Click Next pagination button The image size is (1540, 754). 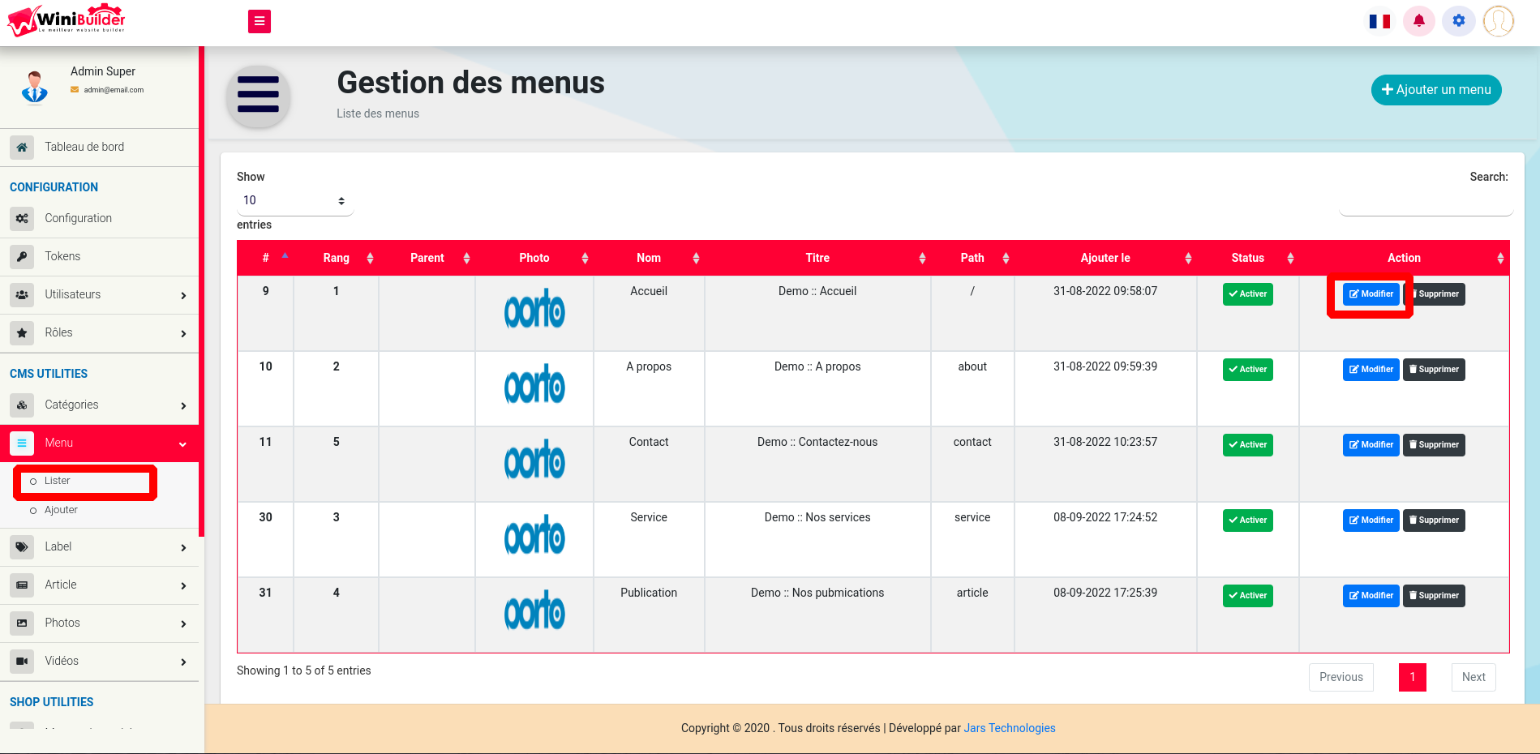point(1474,678)
